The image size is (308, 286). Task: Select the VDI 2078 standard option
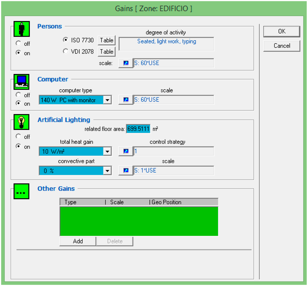66,51
